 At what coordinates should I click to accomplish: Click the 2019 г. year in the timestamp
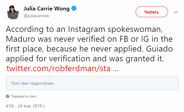39,106
